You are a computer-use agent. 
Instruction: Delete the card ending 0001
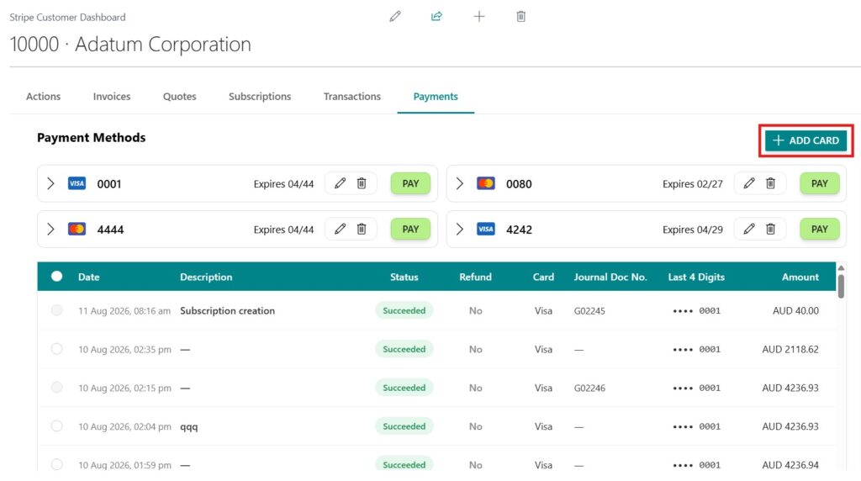click(x=362, y=183)
